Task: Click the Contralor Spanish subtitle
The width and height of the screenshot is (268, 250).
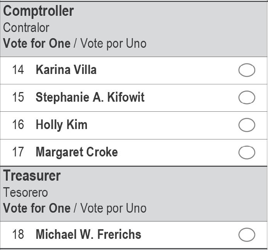Action: click(x=26, y=28)
